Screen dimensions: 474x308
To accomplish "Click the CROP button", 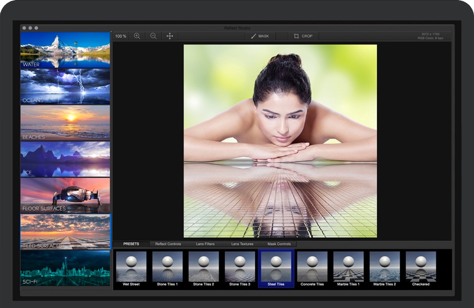I will [304, 35].
